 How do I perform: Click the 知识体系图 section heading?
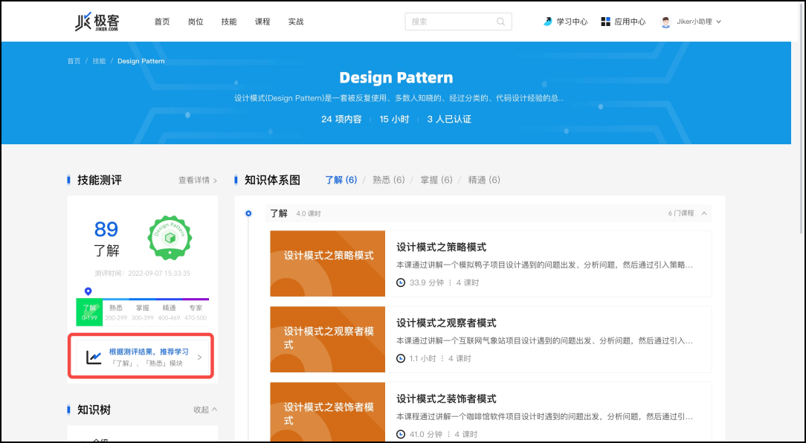click(x=272, y=181)
